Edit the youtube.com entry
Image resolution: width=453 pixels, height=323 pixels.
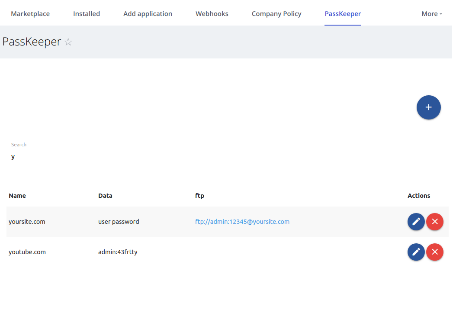[416, 252]
